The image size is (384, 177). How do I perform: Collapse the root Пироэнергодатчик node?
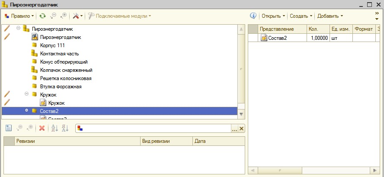coord(19,28)
